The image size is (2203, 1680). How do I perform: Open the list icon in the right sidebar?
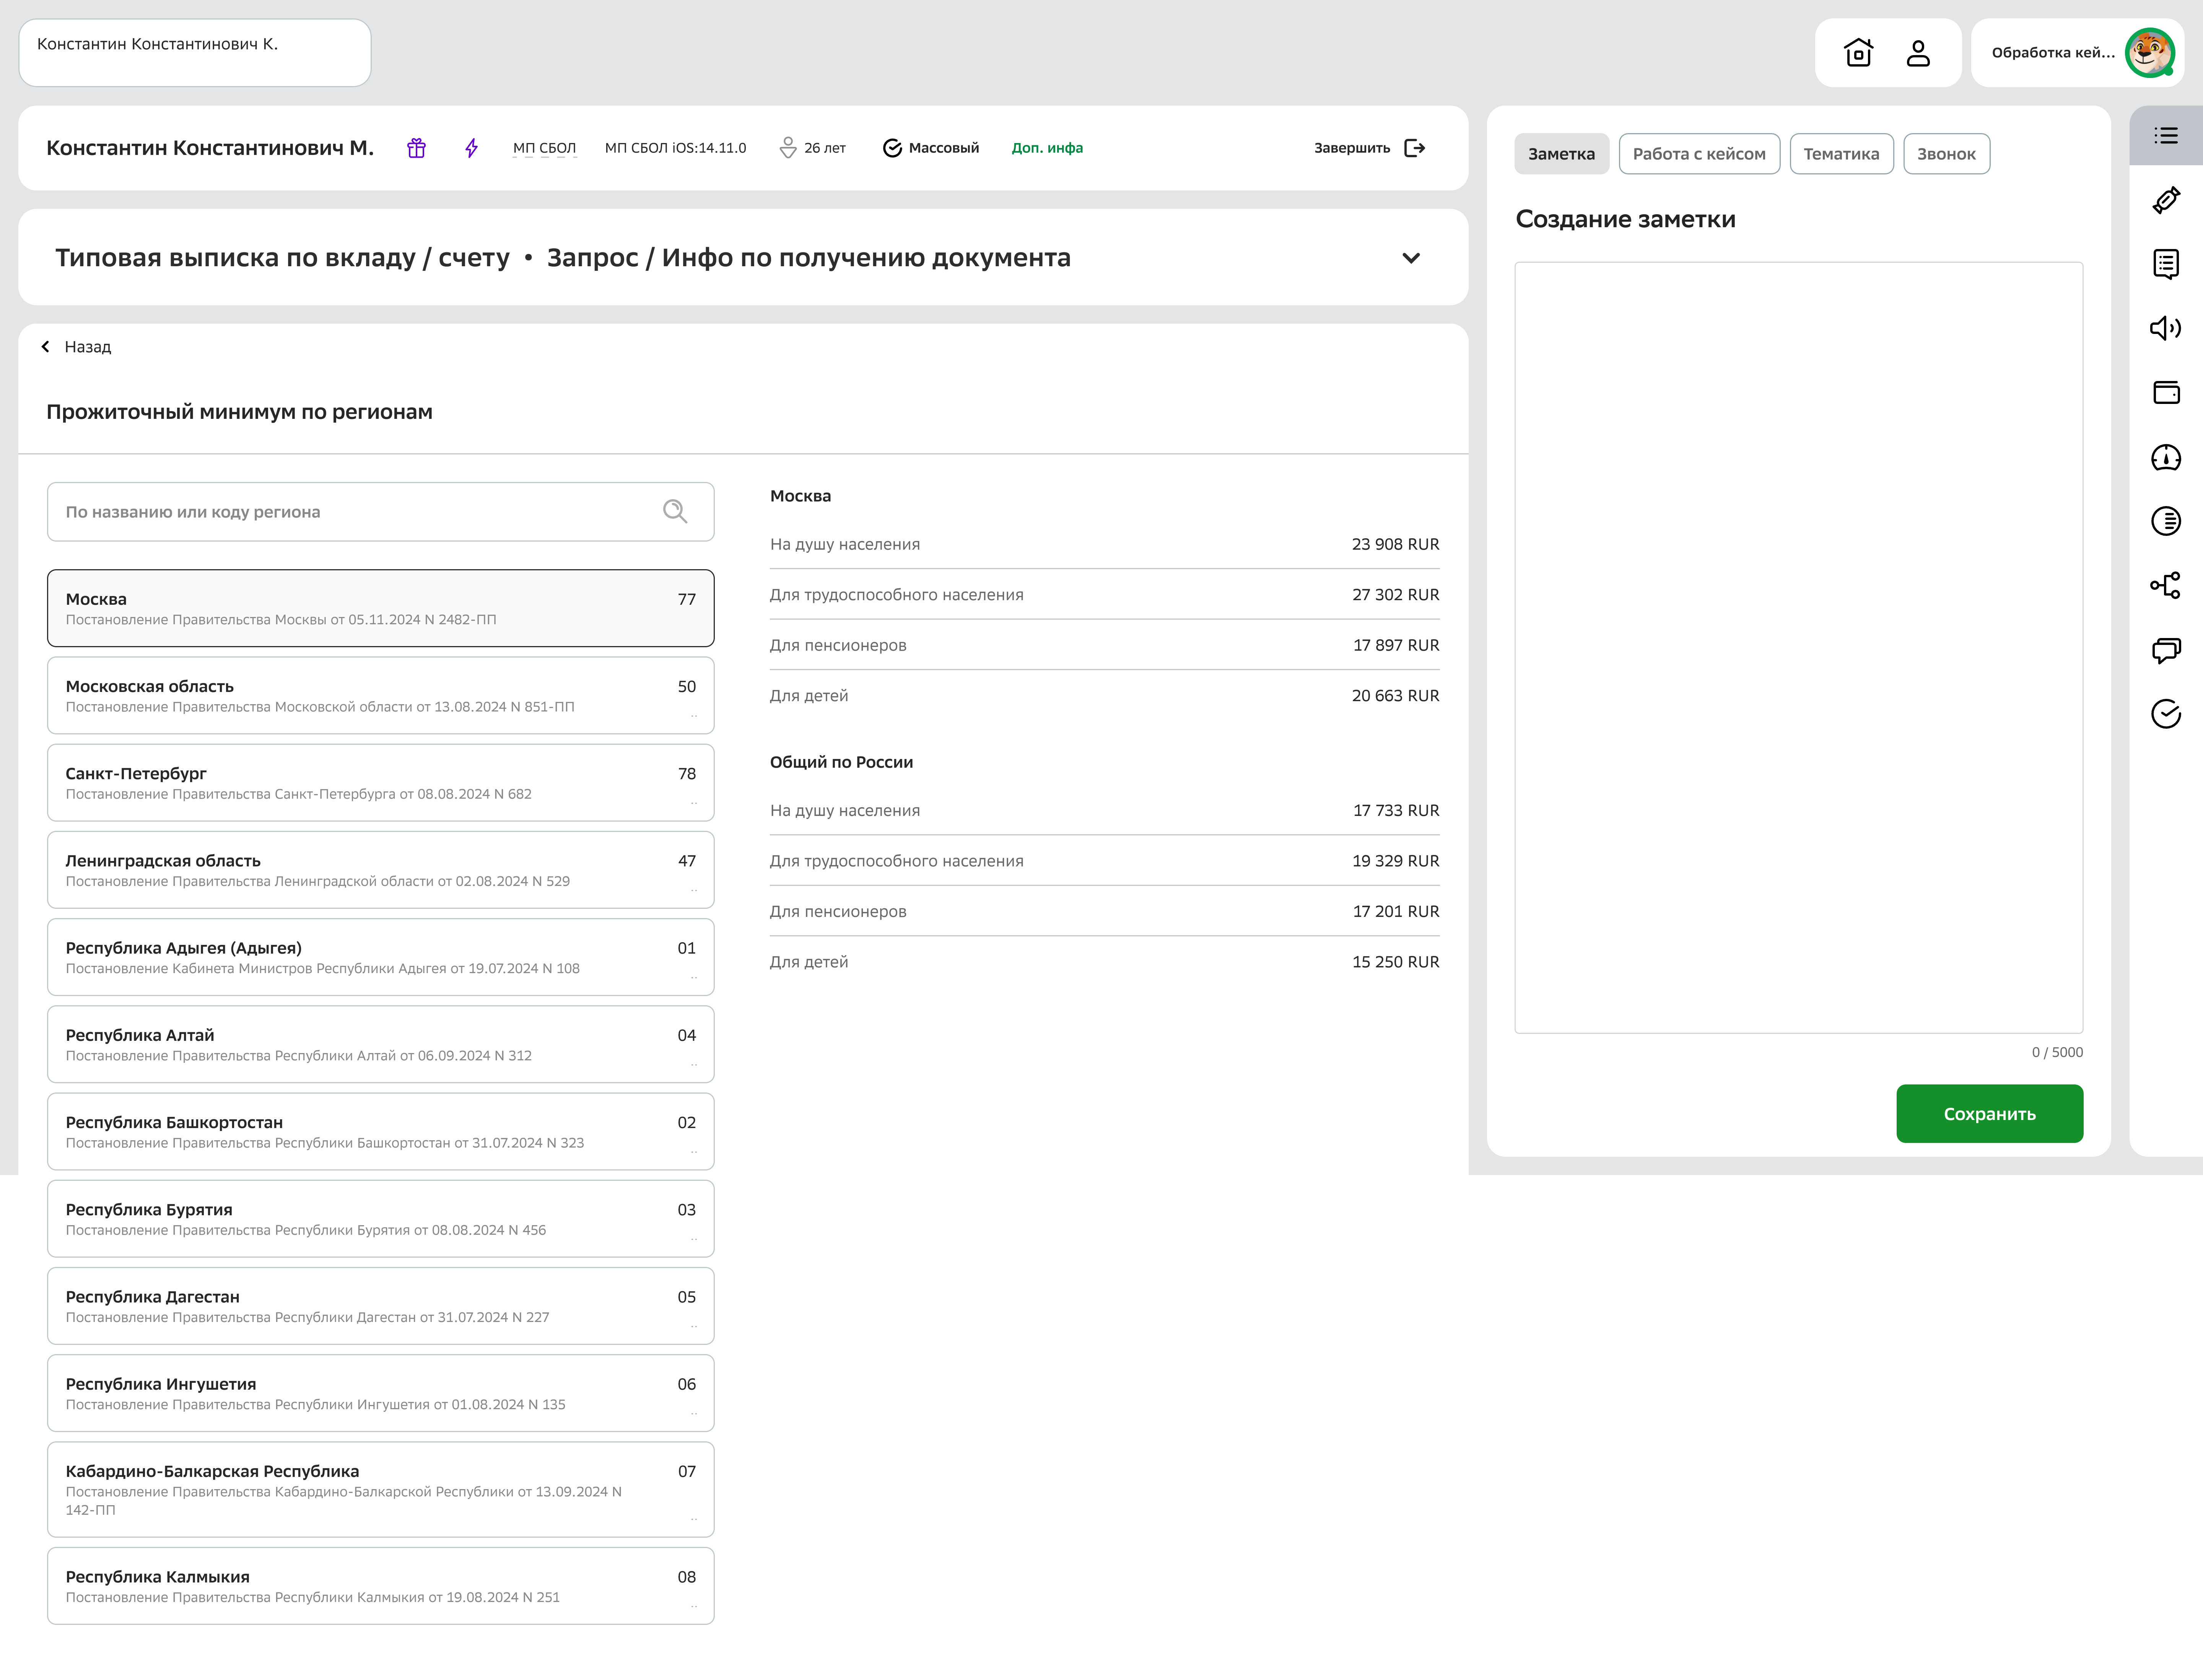point(2165,135)
